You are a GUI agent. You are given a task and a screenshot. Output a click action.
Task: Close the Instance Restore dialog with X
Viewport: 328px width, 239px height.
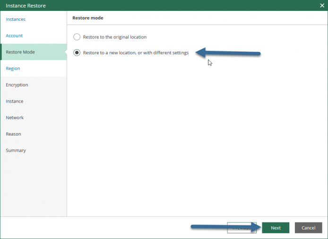tap(322, 6)
